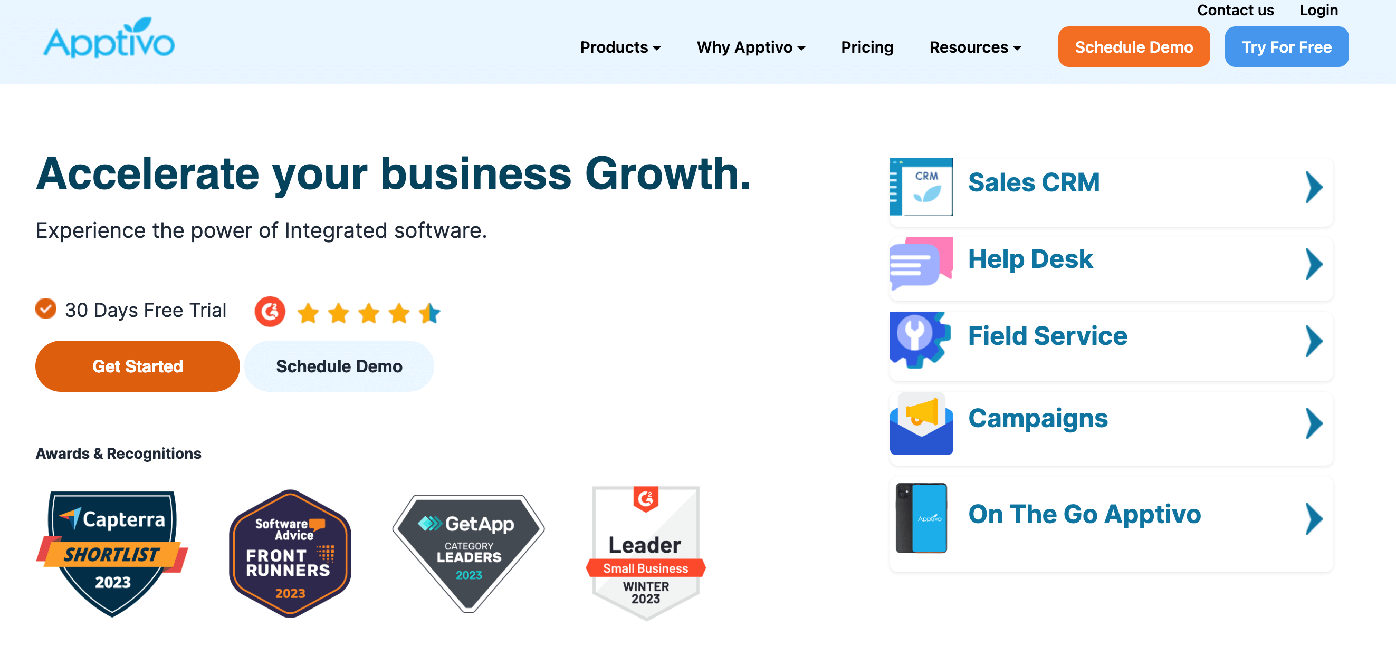The height and width of the screenshot is (656, 1396).
Task: Go to the Pricing page
Action: 867,47
